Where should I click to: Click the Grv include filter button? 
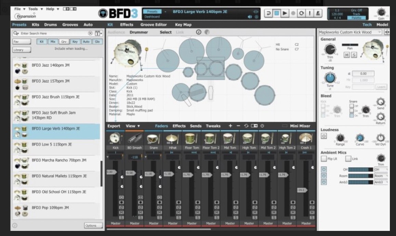coord(64,42)
